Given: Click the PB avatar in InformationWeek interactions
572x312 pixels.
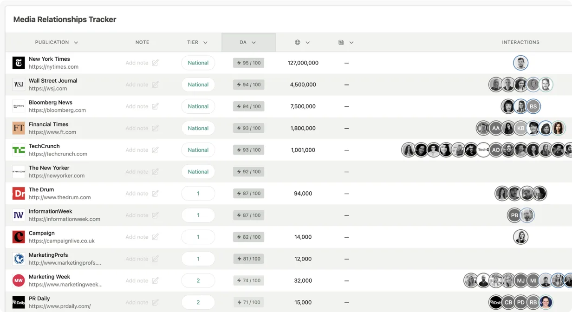Looking at the screenshot, I should [x=514, y=215].
